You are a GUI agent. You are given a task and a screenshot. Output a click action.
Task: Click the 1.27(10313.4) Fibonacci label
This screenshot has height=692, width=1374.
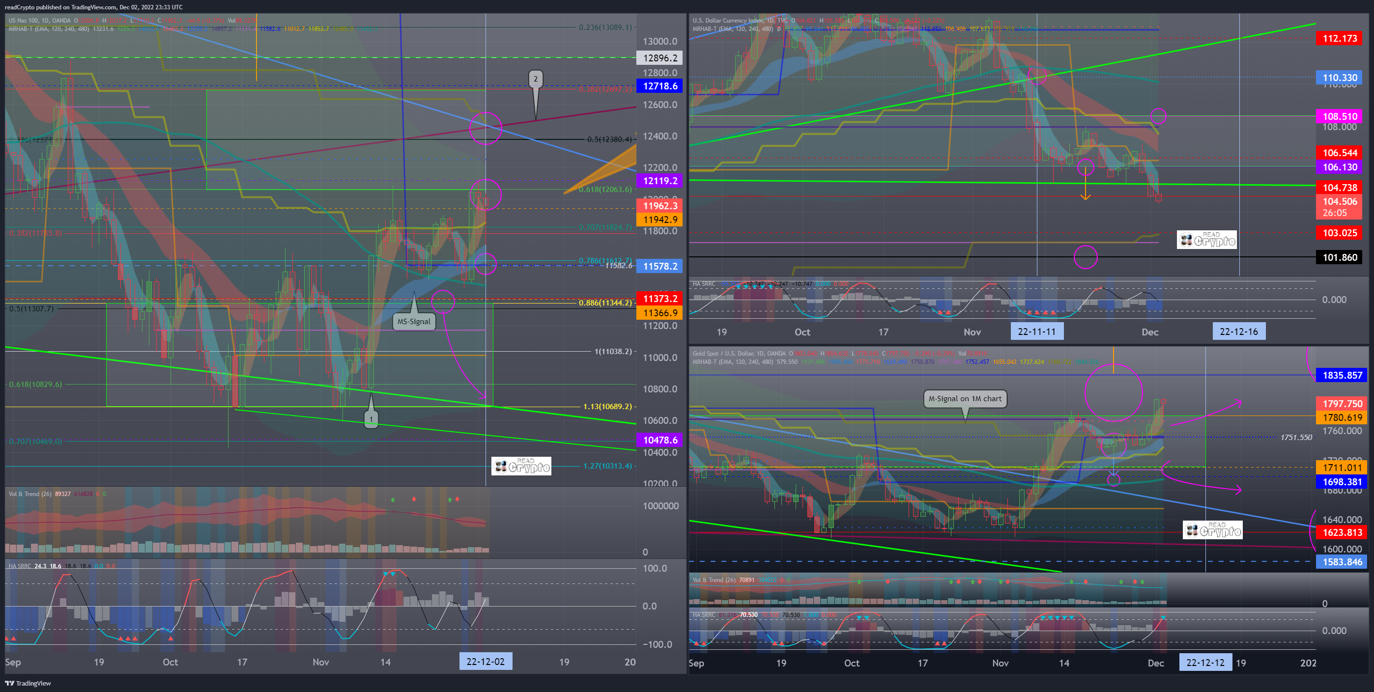tap(607, 466)
